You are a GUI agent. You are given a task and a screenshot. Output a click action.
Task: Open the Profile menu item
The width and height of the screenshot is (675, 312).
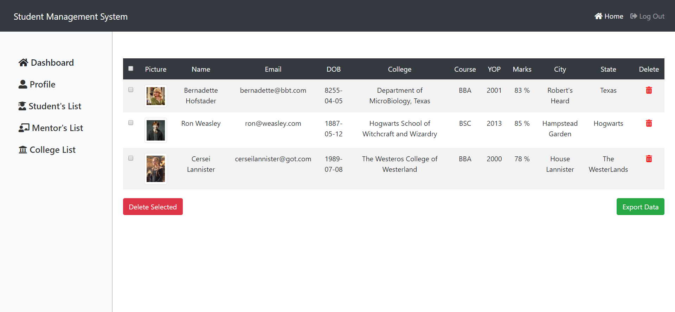point(37,84)
